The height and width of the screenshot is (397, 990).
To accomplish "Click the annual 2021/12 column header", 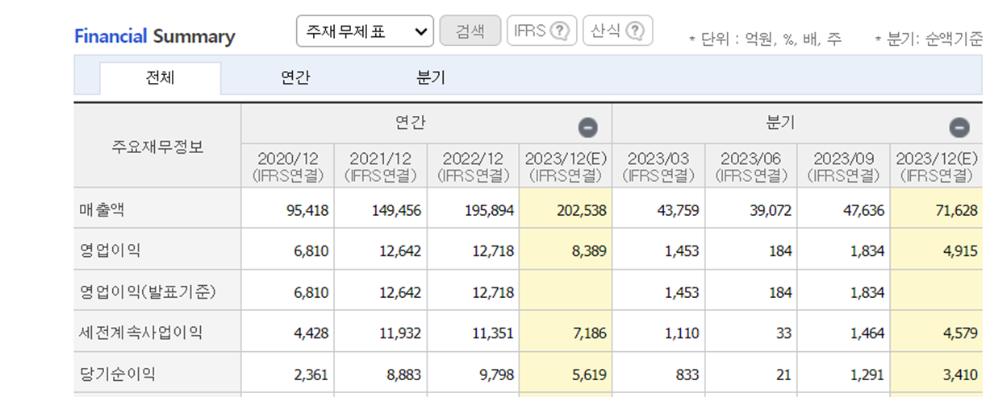I will pos(381,166).
